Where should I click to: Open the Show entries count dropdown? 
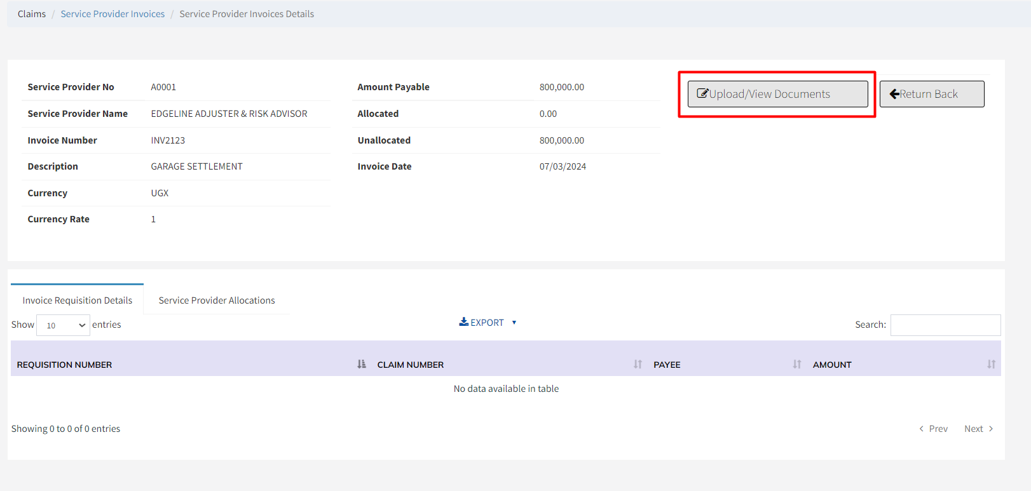click(x=63, y=325)
